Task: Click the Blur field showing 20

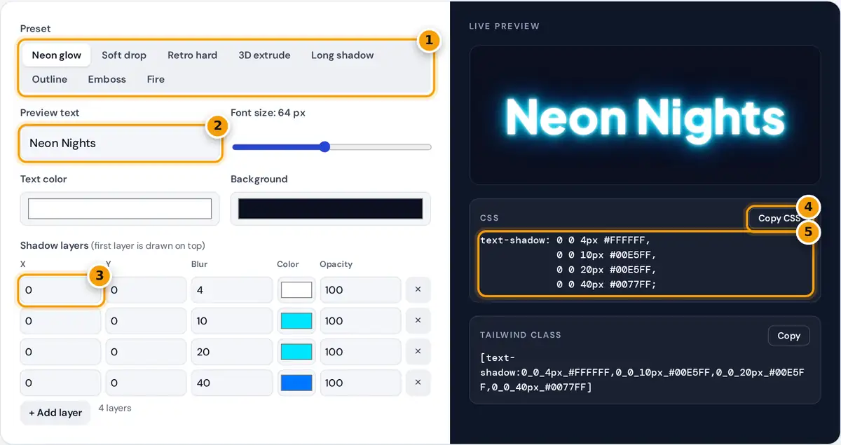Action: point(231,352)
